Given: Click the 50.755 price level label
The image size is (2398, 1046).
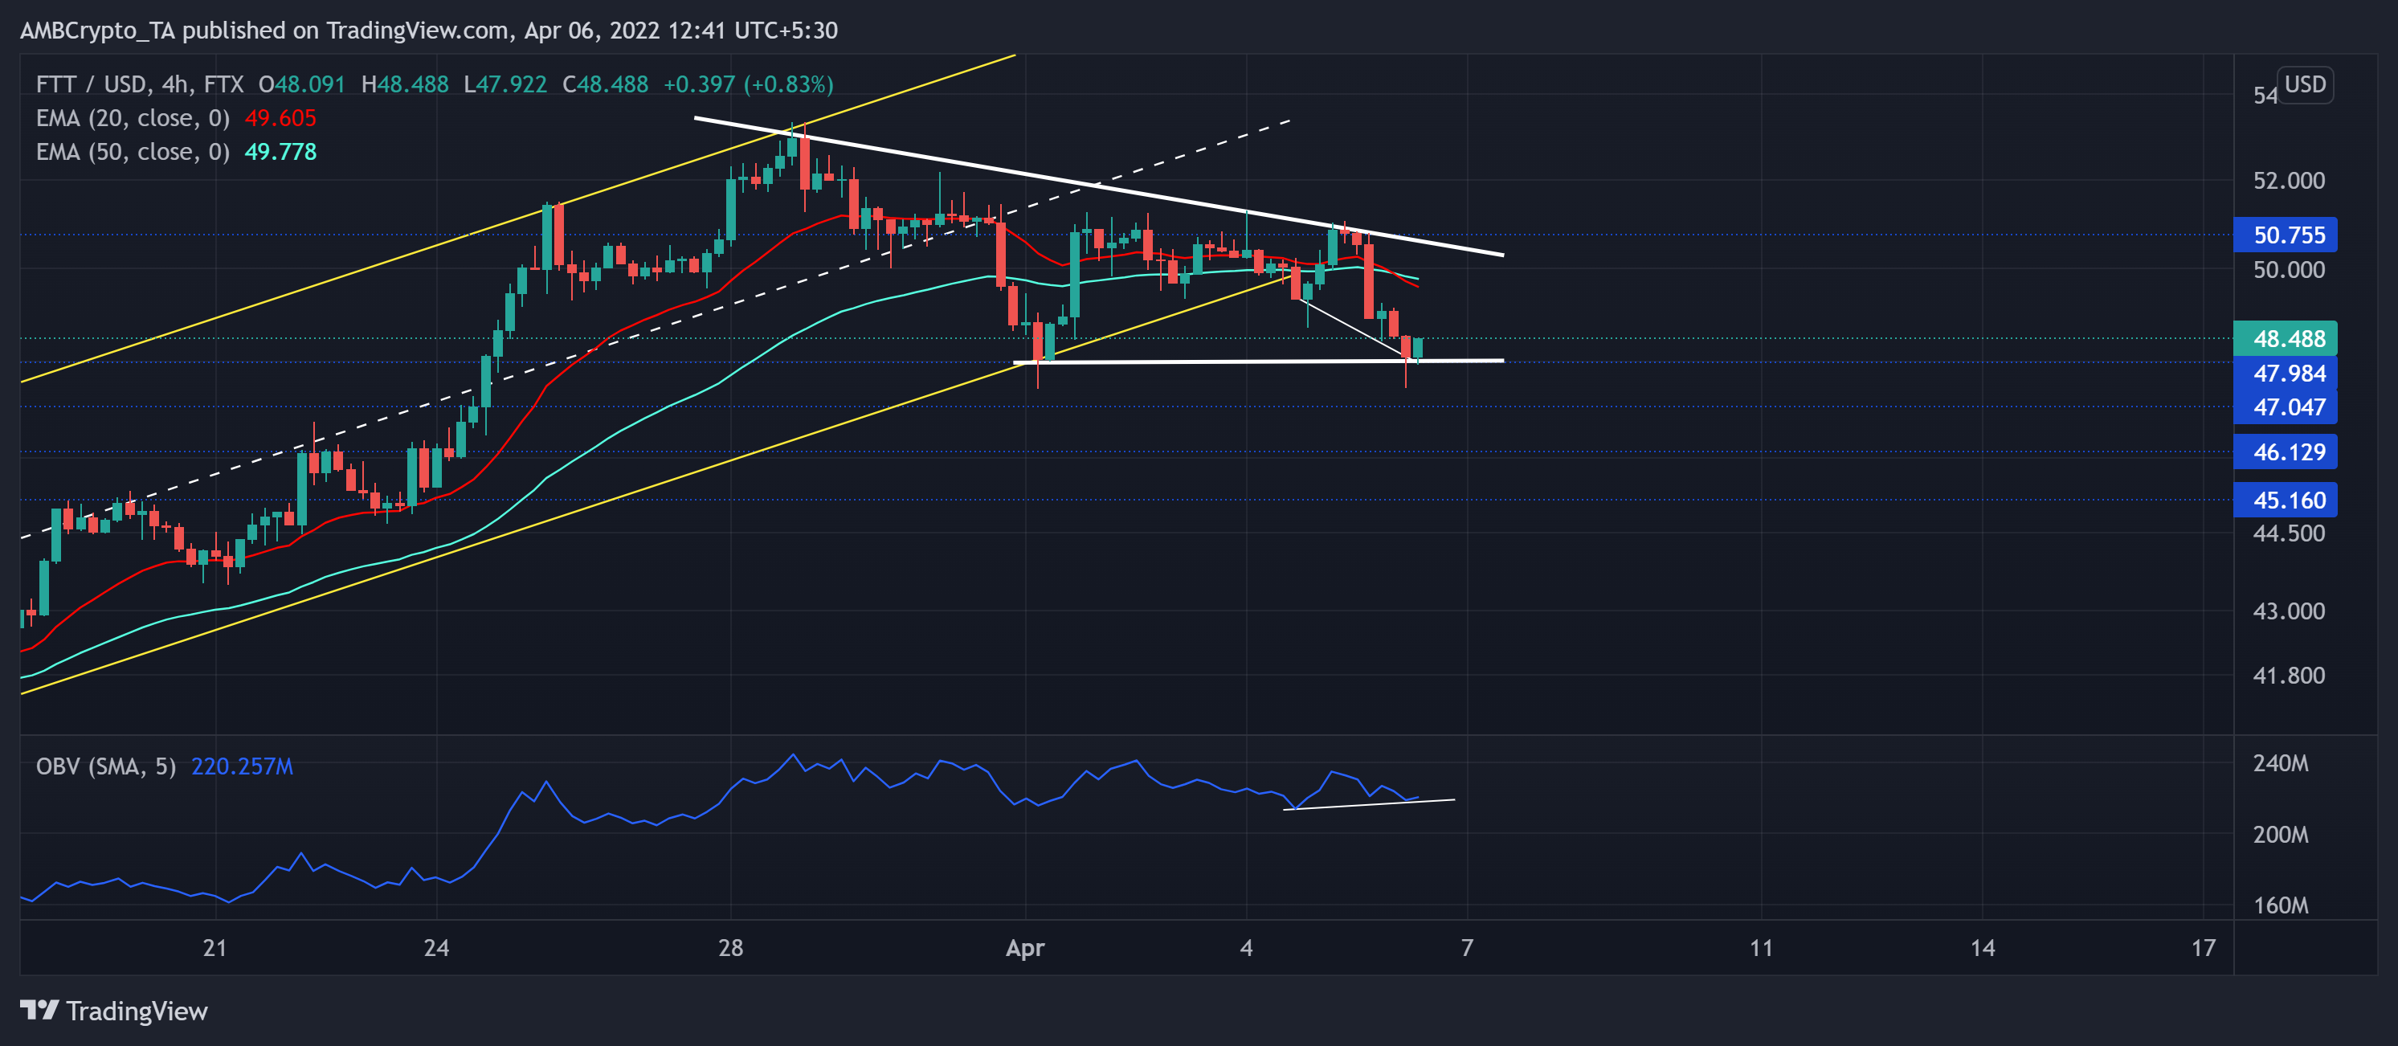Looking at the screenshot, I should point(2286,235).
